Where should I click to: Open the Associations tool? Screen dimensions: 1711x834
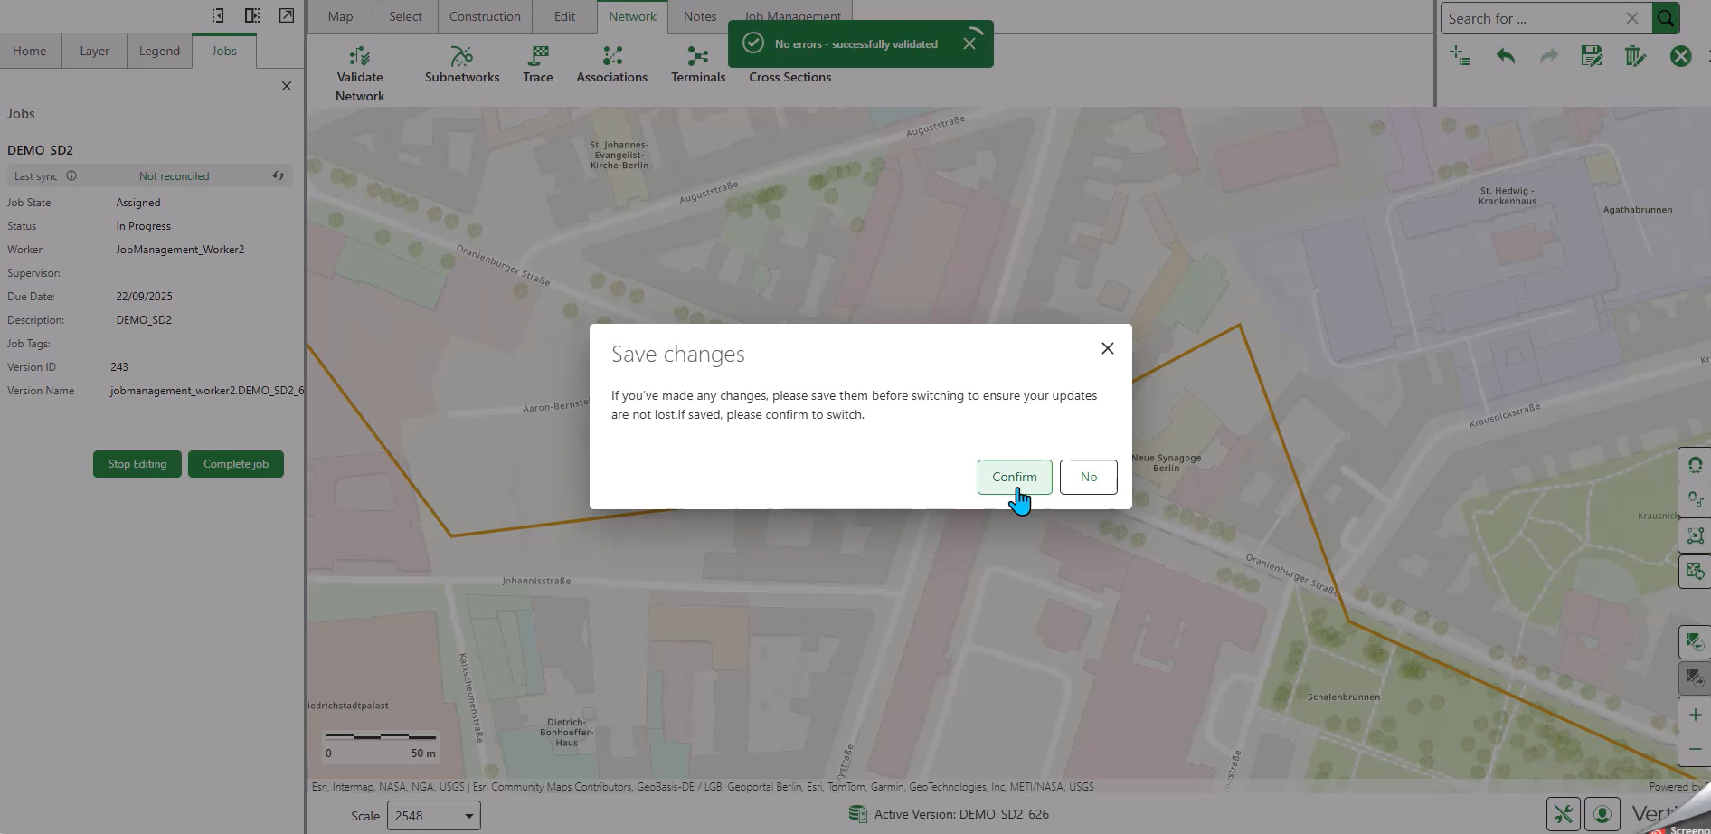(612, 57)
